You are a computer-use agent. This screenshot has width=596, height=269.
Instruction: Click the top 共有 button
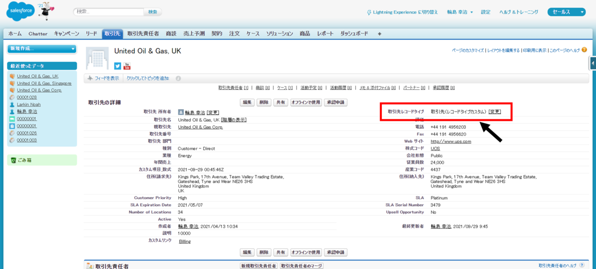point(281,102)
